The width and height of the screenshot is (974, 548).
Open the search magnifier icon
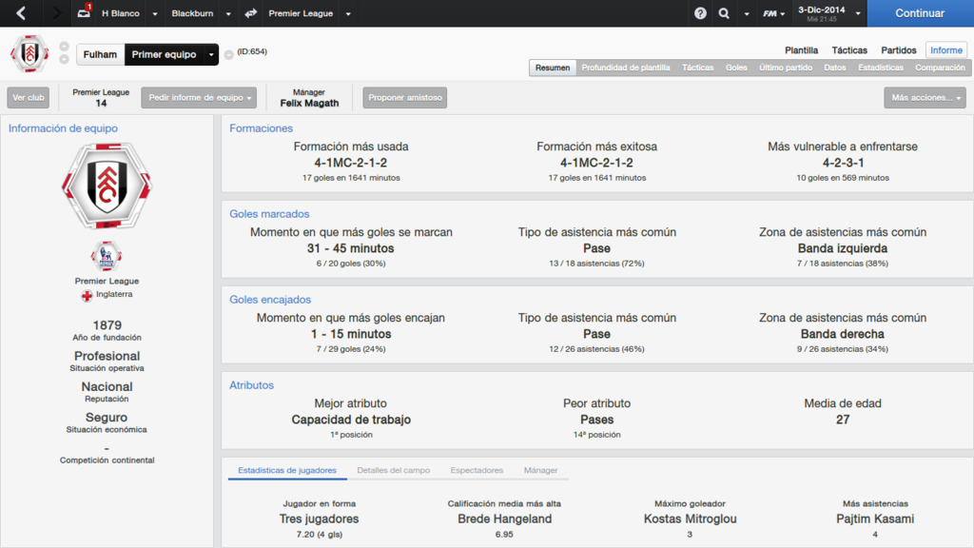(x=724, y=13)
